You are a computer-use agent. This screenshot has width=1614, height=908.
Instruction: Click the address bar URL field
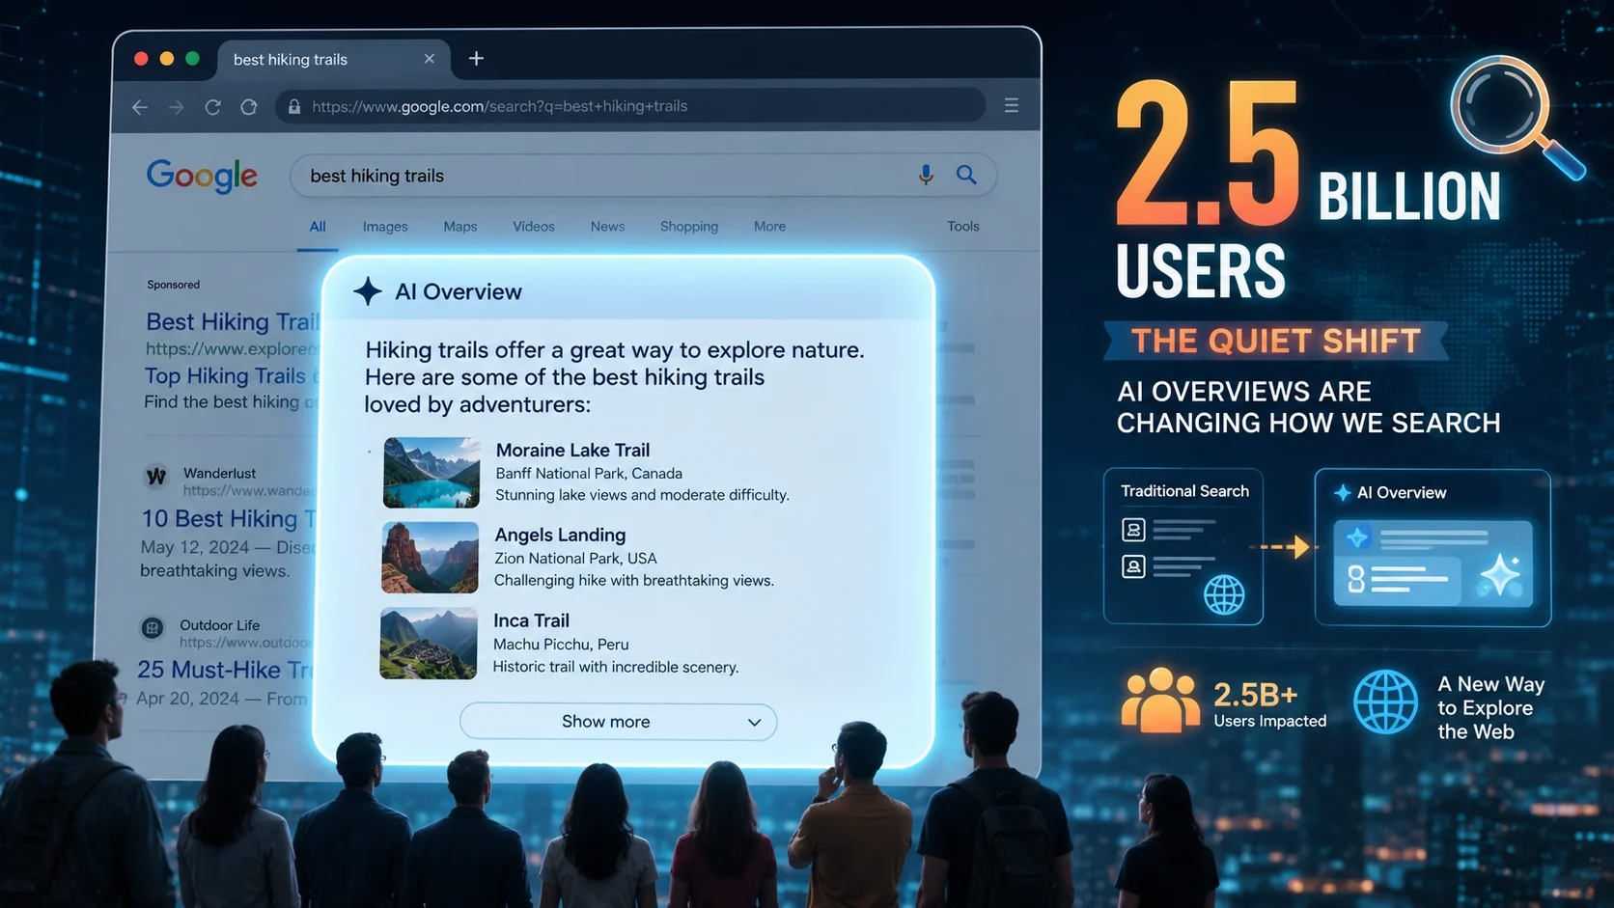tap(629, 106)
